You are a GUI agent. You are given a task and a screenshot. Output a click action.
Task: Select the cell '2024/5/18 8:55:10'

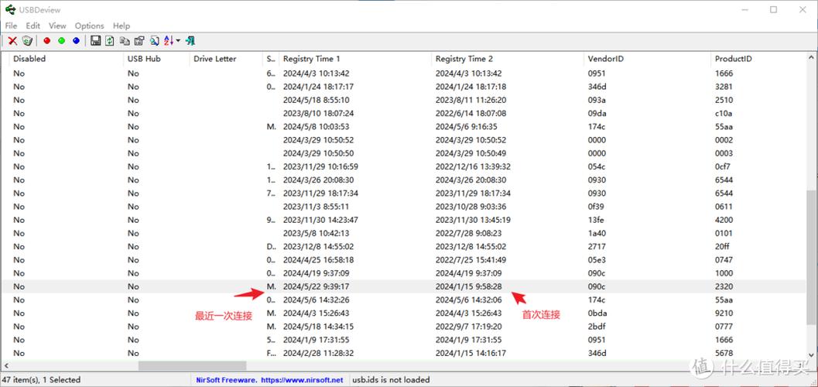317,100
